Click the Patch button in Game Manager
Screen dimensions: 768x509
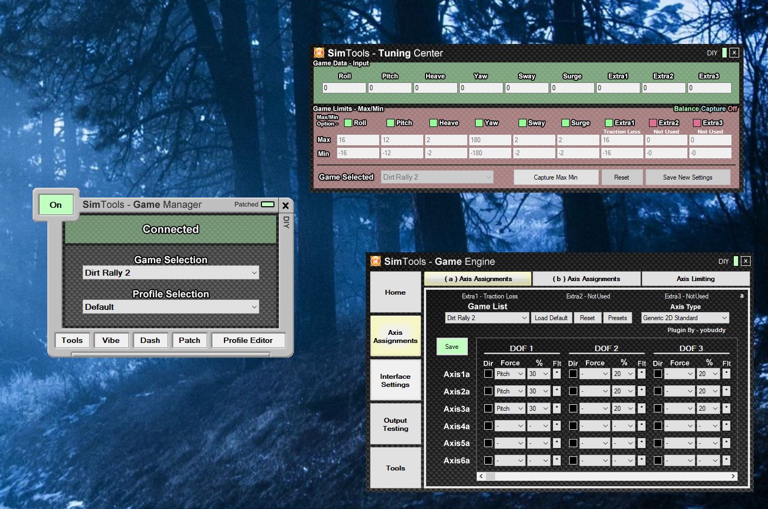coord(189,340)
